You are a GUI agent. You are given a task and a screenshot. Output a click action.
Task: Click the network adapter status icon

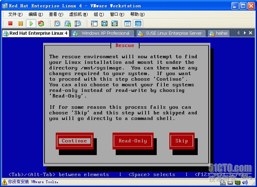[237, 182]
